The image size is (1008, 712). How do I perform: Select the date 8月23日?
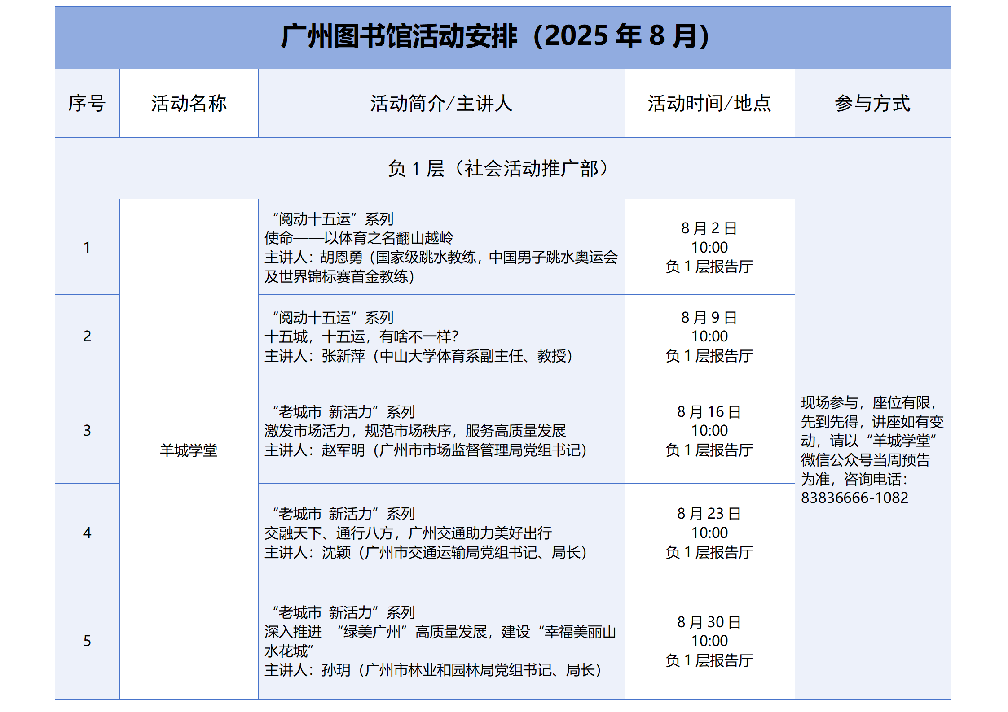(x=709, y=514)
